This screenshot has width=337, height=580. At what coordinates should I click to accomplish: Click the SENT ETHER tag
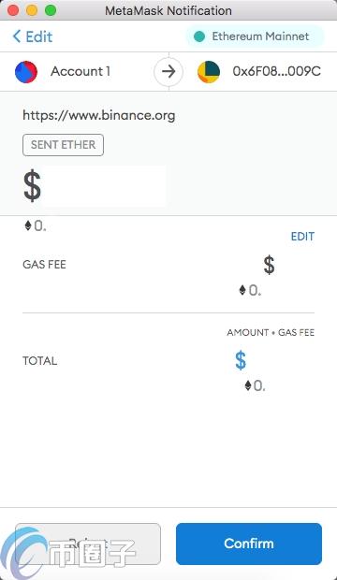click(x=63, y=145)
